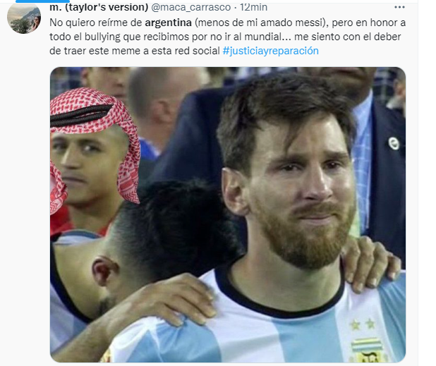Click the display name m. (taylor's version)
Viewport: 436px width, 366px height.
point(99,7)
